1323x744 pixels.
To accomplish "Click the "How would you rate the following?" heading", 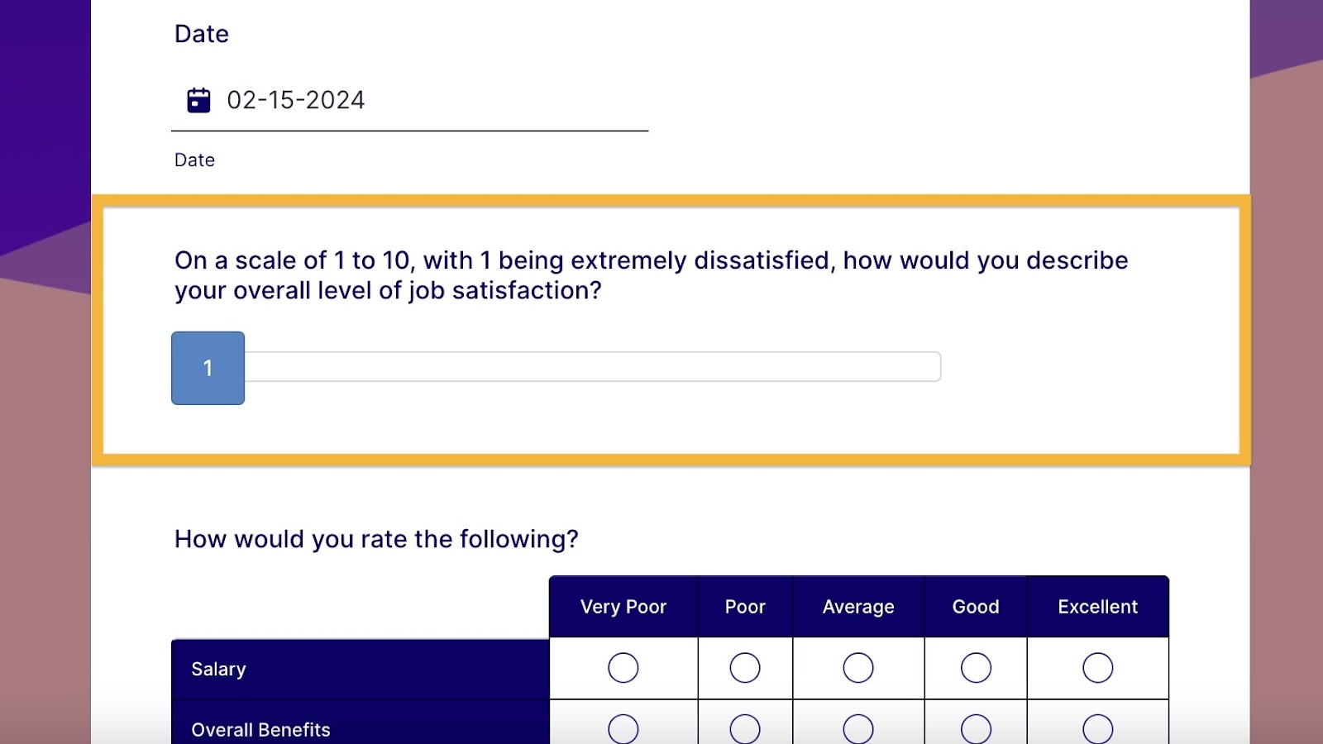I will coord(376,539).
